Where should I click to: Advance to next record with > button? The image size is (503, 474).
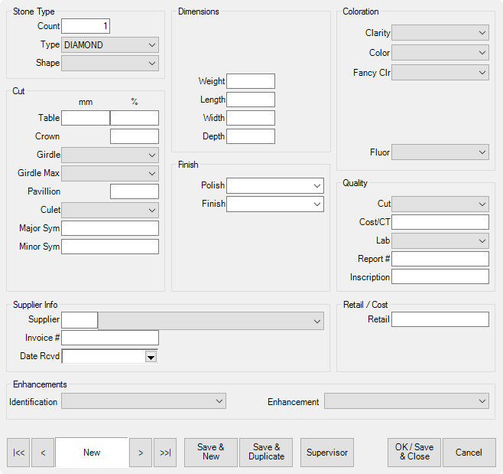(140, 453)
